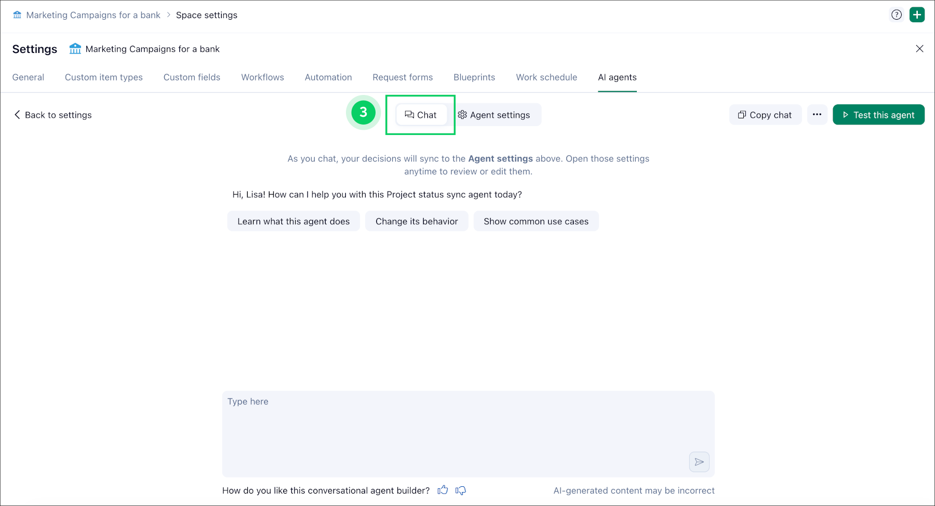Switch to the Chat view
This screenshot has width=935, height=506.
(421, 115)
